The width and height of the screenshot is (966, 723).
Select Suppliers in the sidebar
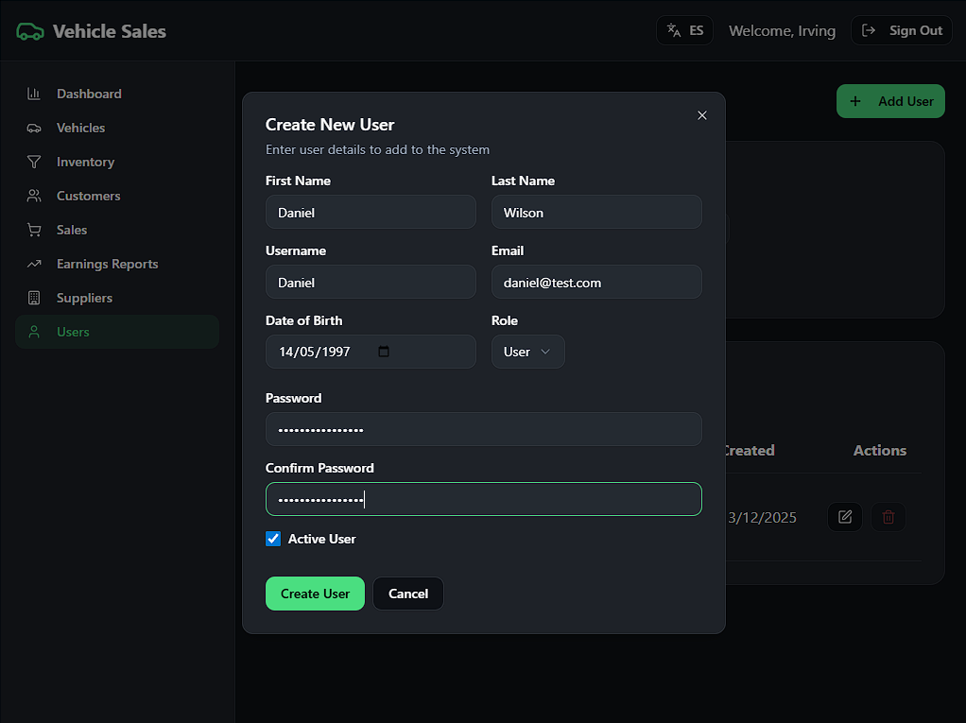[117, 298]
